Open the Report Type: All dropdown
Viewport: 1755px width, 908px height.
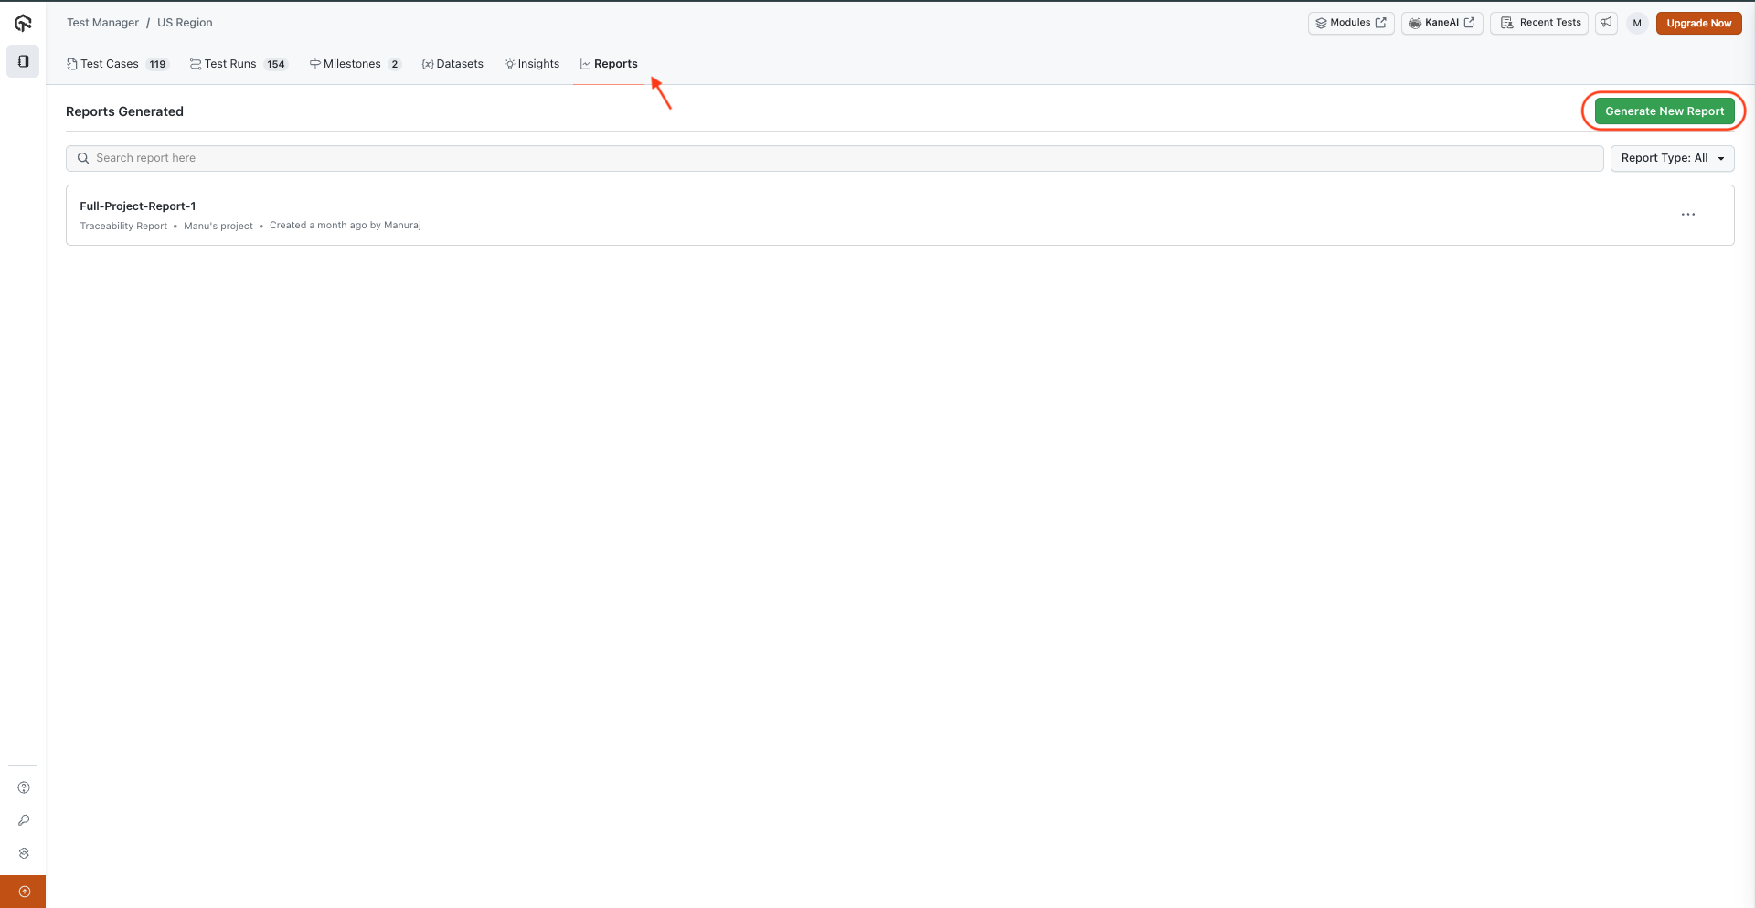(x=1672, y=158)
